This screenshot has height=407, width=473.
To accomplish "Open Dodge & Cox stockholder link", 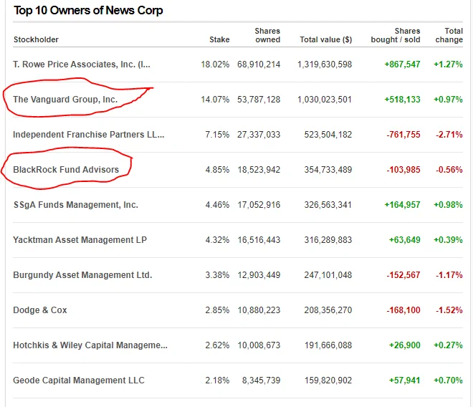I will click(x=40, y=310).
